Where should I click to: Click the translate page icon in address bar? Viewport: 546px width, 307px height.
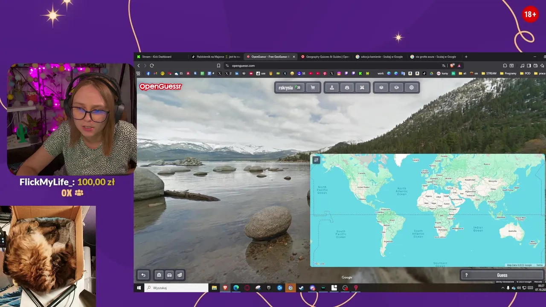click(x=444, y=66)
